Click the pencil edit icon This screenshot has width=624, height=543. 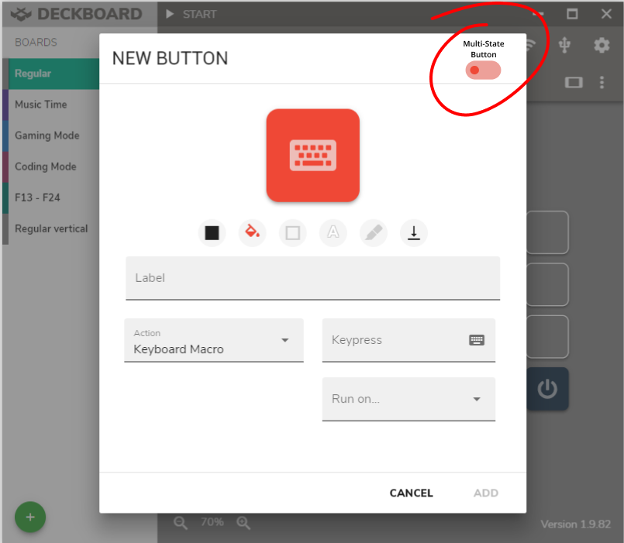pyautogui.click(x=373, y=233)
